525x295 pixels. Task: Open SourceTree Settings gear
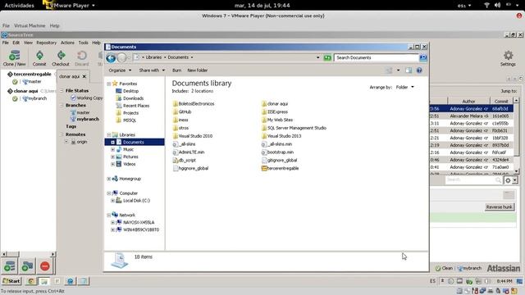point(508,55)
